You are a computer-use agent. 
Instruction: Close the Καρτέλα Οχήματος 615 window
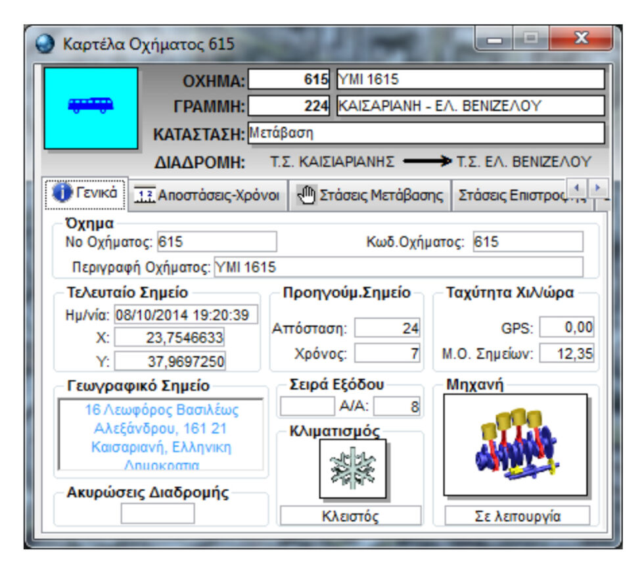581,38
